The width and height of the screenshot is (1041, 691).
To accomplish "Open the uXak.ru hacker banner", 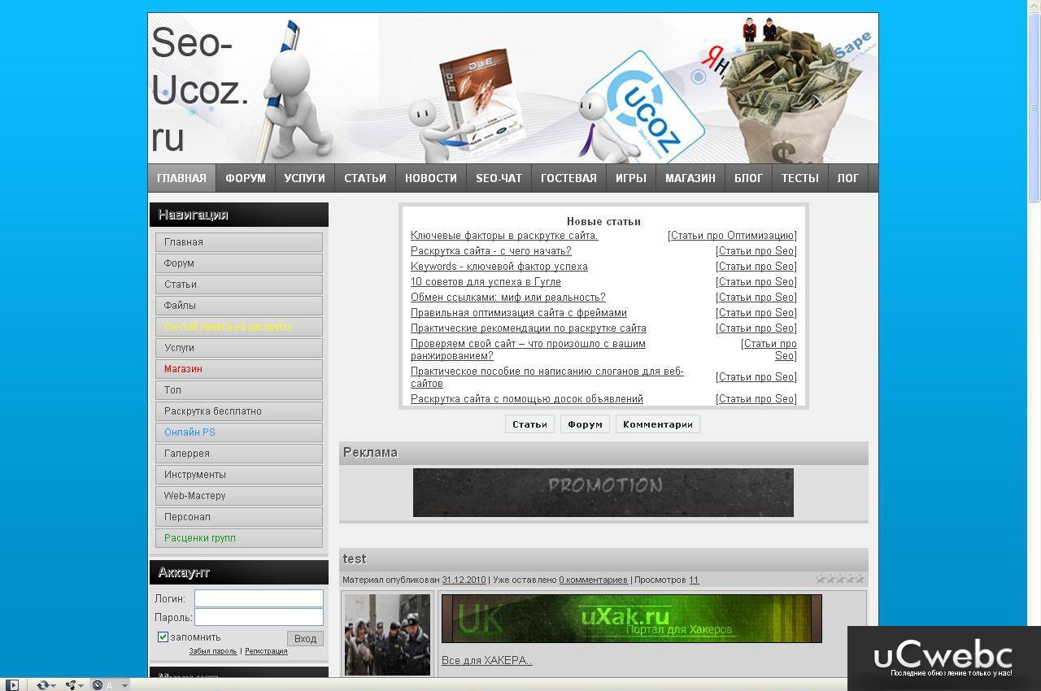I will point(630,618).
